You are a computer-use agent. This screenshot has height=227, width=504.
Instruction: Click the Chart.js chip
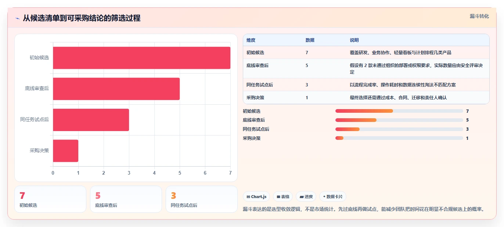coord(256,197)
